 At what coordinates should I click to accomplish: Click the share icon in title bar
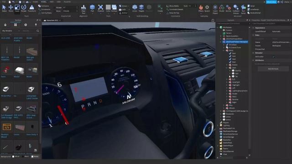282,2
